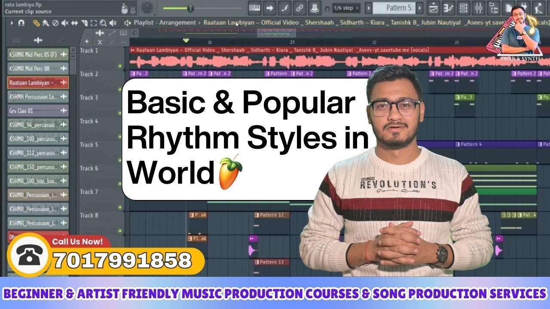Toggle playlist snap magnet icon
The height and width of the screenshot is (309, 550).
pos(21,23)
